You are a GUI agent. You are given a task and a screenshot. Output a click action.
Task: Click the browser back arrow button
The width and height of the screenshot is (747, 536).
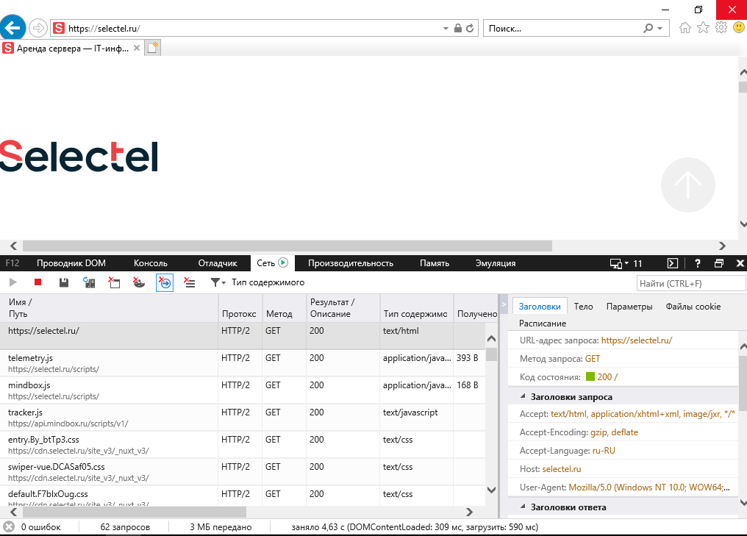12,28
